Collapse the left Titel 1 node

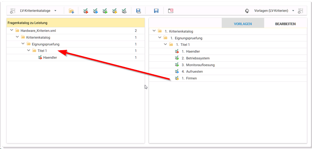click(29, 51)
